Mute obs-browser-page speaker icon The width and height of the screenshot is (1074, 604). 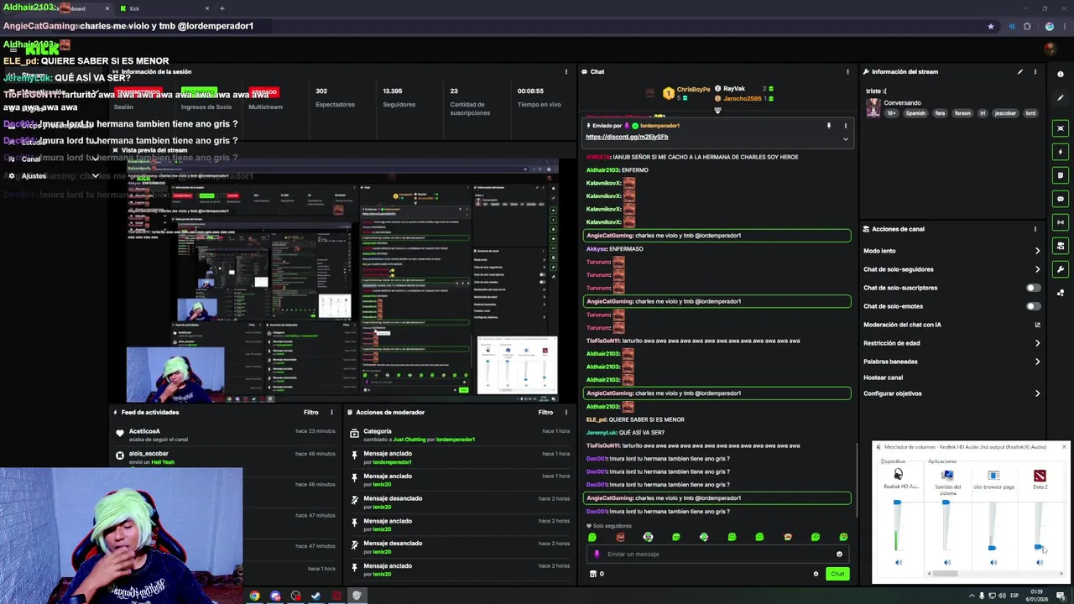click(993, 563)
